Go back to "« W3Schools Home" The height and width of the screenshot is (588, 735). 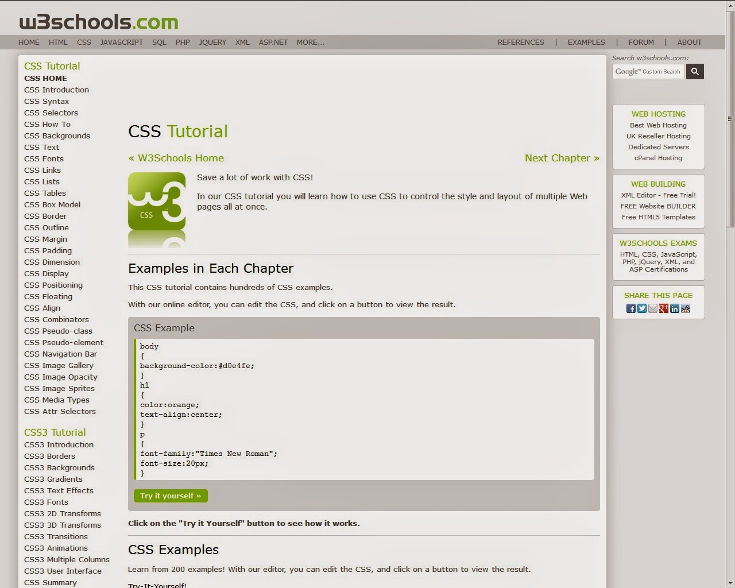coord(176,158)
